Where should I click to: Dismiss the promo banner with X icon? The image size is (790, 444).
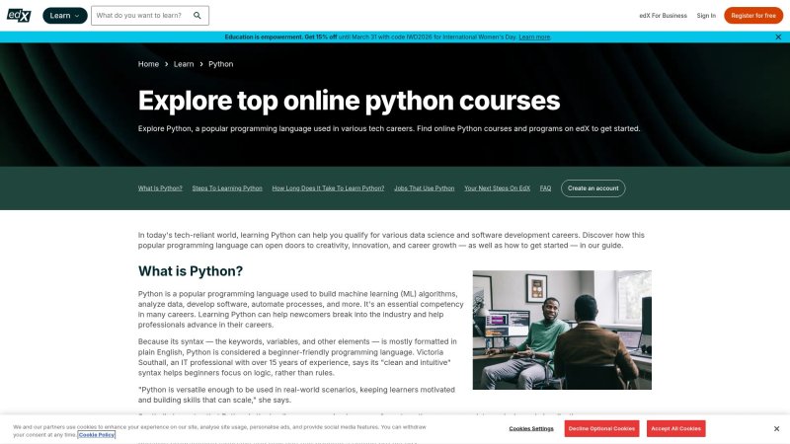[x=778, y=37]
